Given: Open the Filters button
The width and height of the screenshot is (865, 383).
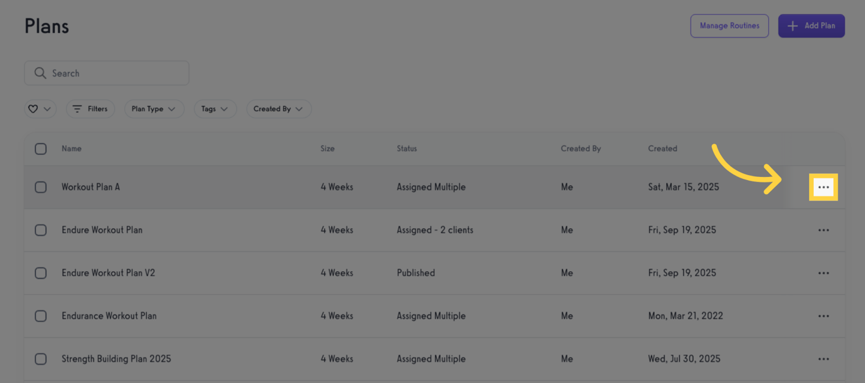Looking at the screenshot, I should point(90,109).
